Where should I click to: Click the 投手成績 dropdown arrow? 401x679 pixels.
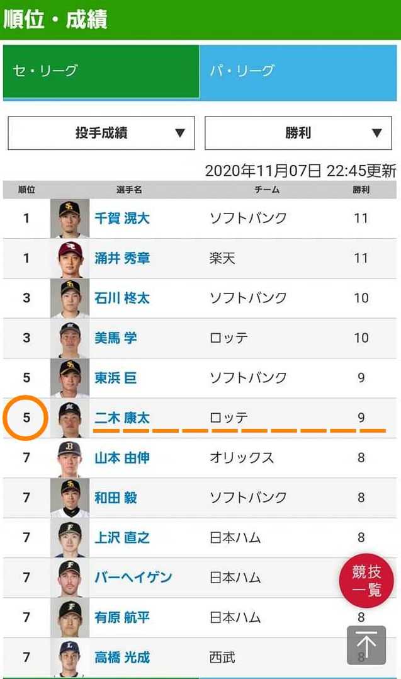[180, 133]
